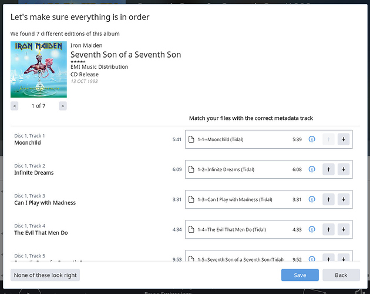370x294 pixels.
Task: Click 'None of these look right'
Action: (45, 275)
